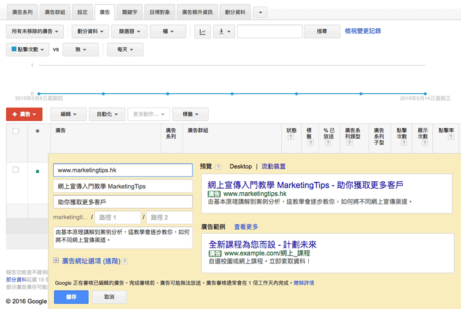Click the search text field in toolbar
461x309 pixels.
[270, 32]
